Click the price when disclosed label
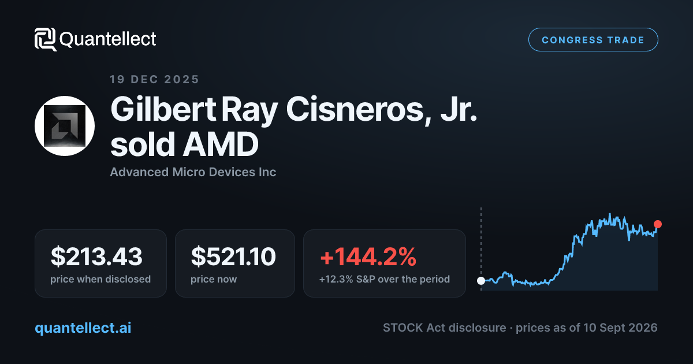Viewport: 693px width, 364px height. coord(100,280)
